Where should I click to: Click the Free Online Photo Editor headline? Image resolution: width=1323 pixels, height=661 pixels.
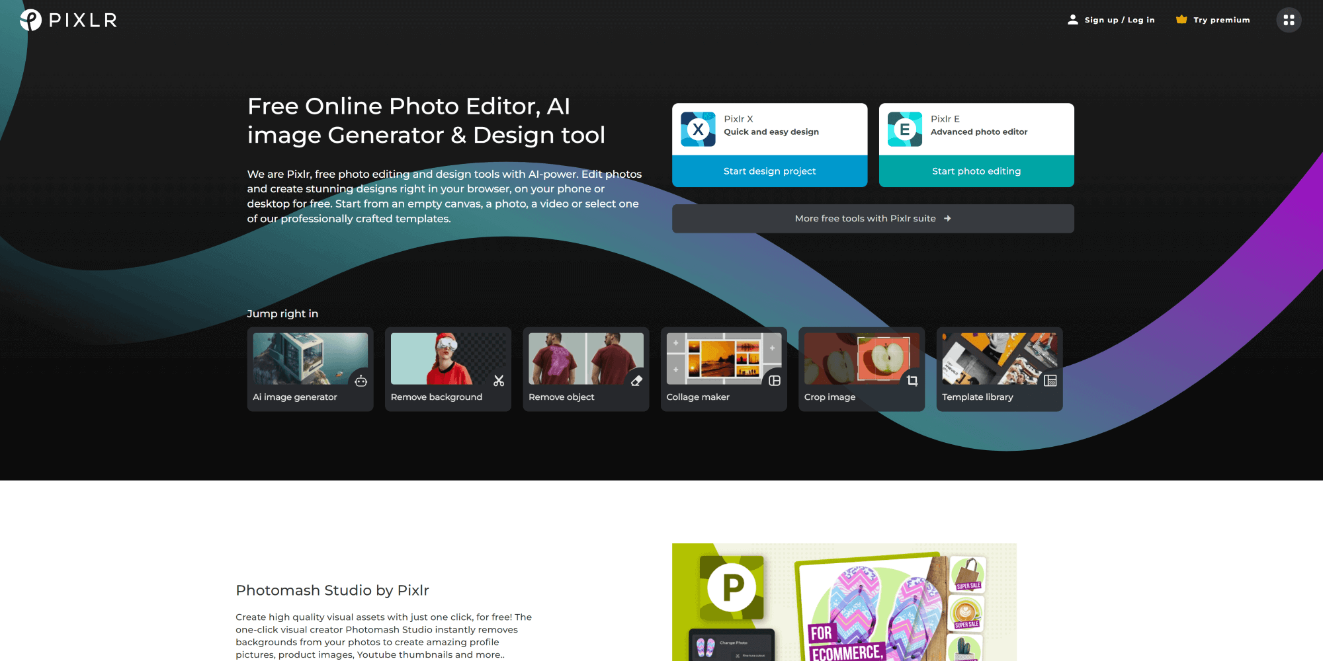[x=426, y=120]
